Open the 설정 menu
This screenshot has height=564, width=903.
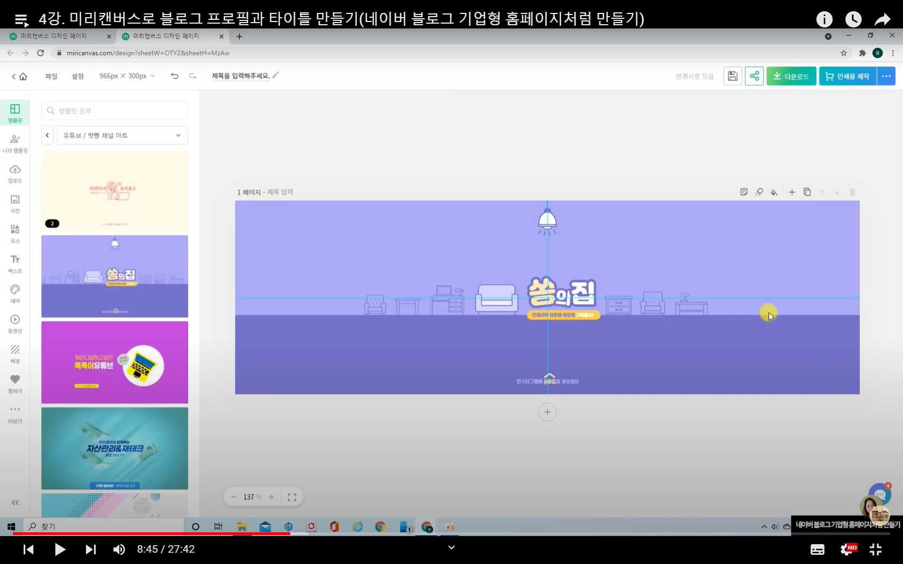(77, 76)
